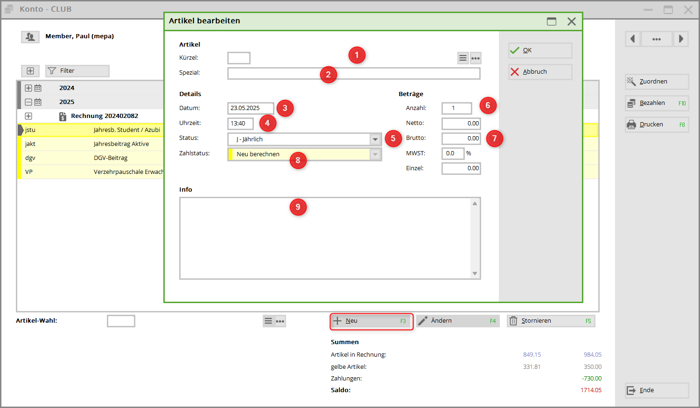Viewport: 700px width, 408px height.
Task: Expand the 2024 year group
Action: [28, 88]
